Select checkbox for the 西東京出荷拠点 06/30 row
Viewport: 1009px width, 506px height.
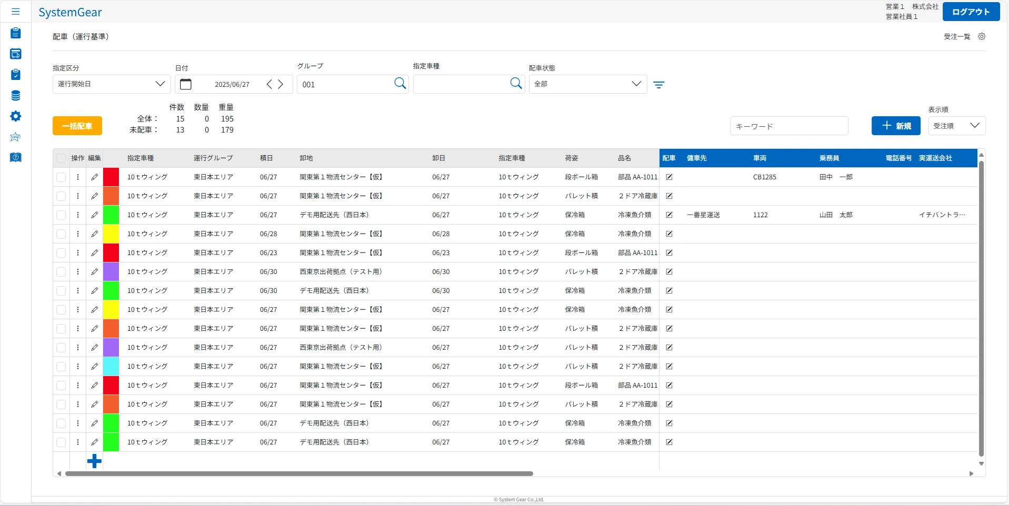pyautogui.click(x=61, y=272)
